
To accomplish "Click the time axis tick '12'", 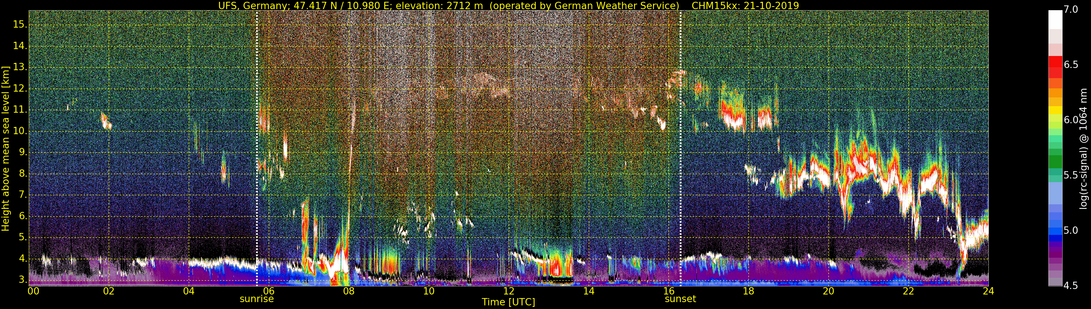I will (509, 291).
